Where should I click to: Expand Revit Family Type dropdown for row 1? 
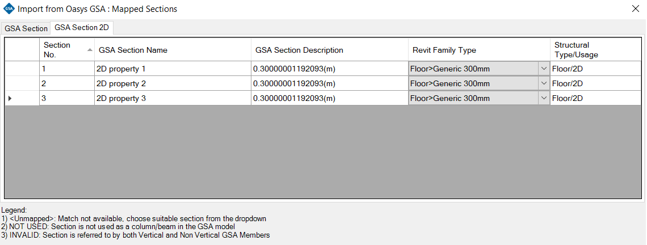pyautogui.click(x=543, y=69)
